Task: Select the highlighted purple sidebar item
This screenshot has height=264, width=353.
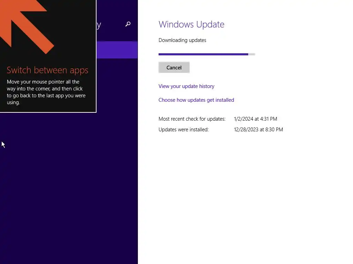Action: click(x=117, y=50)
